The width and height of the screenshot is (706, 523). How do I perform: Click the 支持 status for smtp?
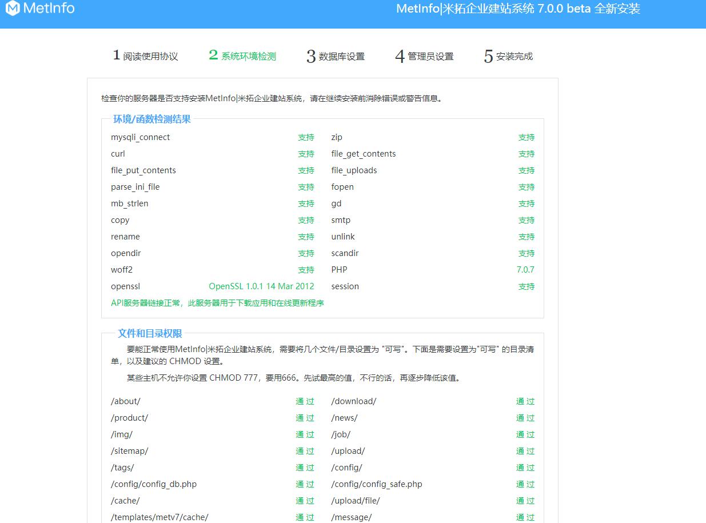tap(526, 220)
